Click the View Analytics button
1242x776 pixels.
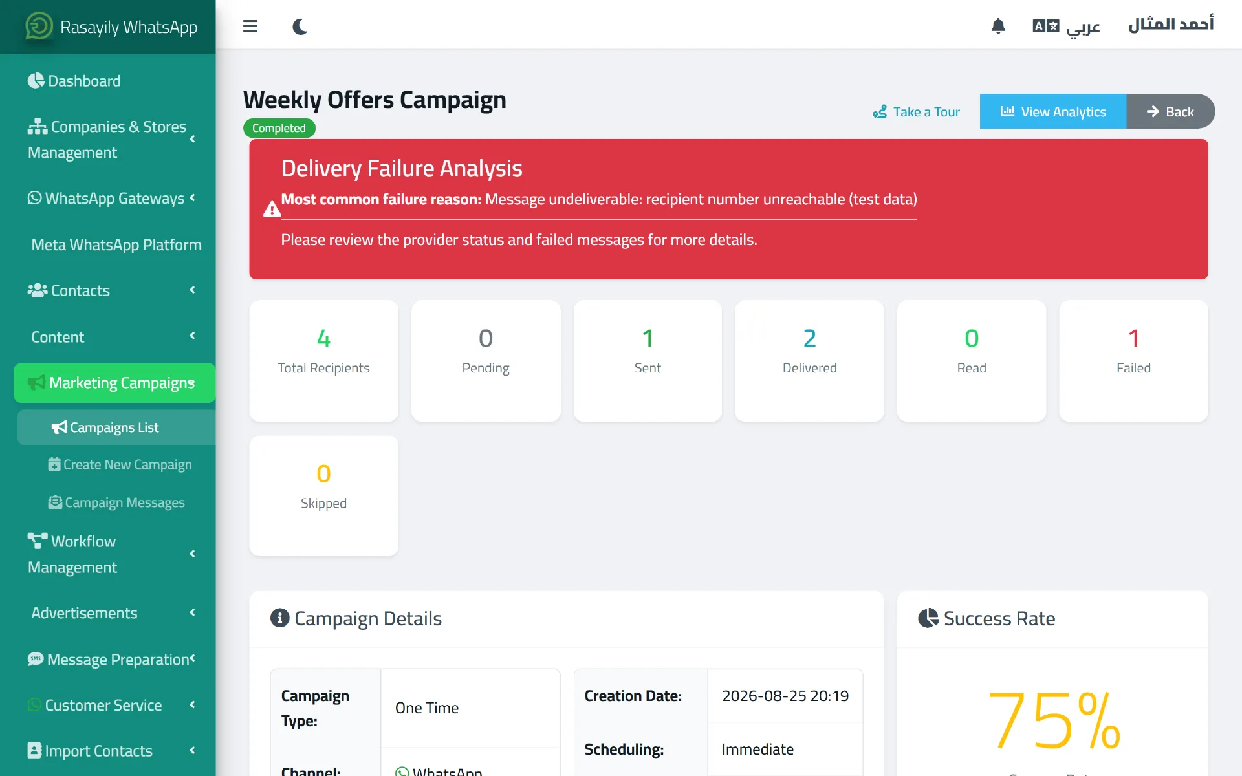(1053, 111)
